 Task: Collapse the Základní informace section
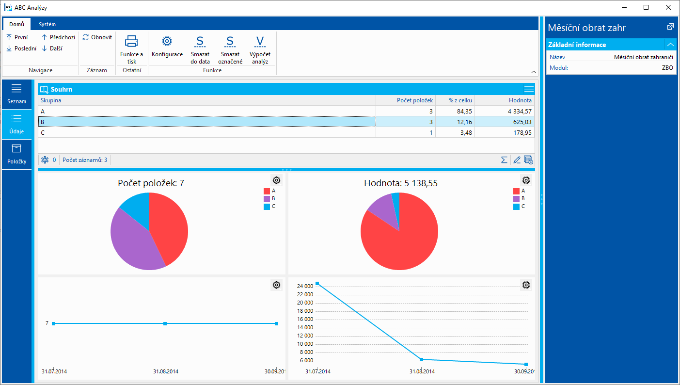[670, 45]
